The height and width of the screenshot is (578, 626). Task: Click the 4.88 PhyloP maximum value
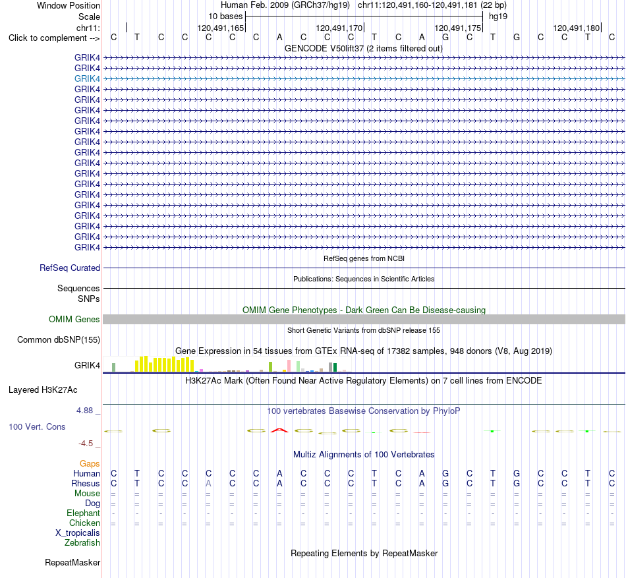[x=84, y=411]
